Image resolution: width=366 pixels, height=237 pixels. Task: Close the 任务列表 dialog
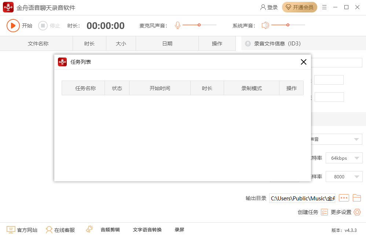[303, 62]
